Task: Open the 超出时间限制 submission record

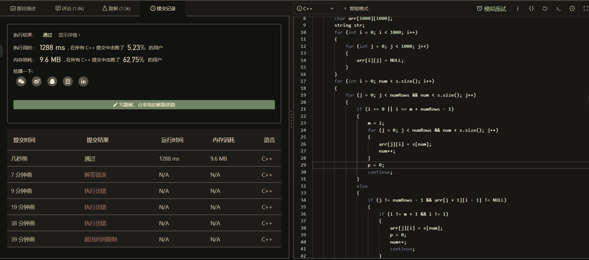Action: click(101, 239)
